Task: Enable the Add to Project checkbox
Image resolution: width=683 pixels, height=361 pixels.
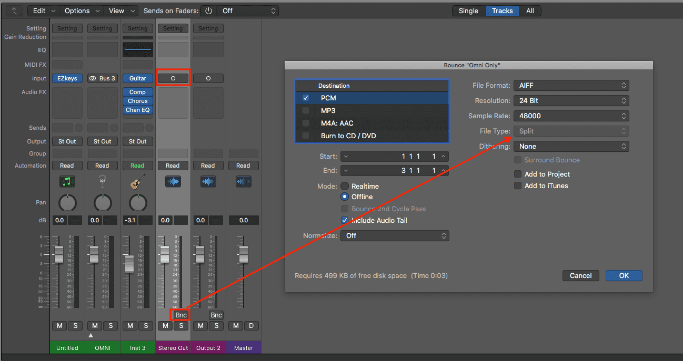Action: tap(518, 174)
